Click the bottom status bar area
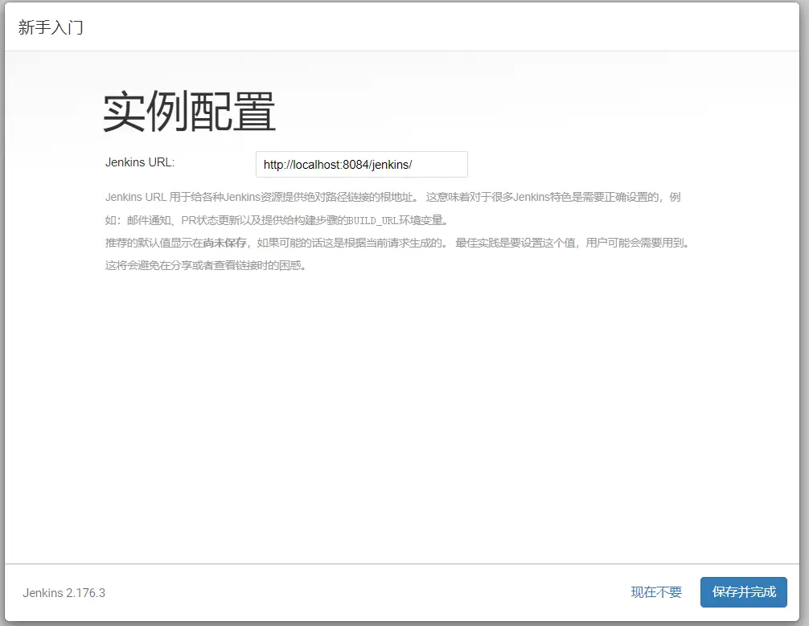This screenshot has width=809, height=626. click(402, 592)
